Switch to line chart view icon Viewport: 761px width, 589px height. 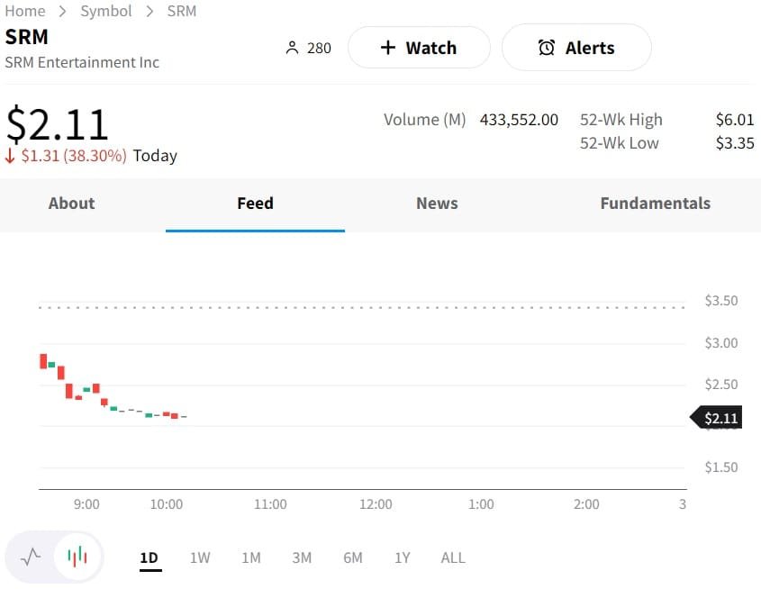31,557
